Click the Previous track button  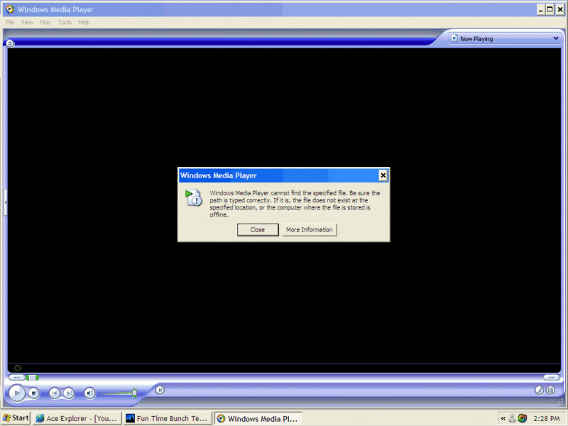tap(55, 393)
